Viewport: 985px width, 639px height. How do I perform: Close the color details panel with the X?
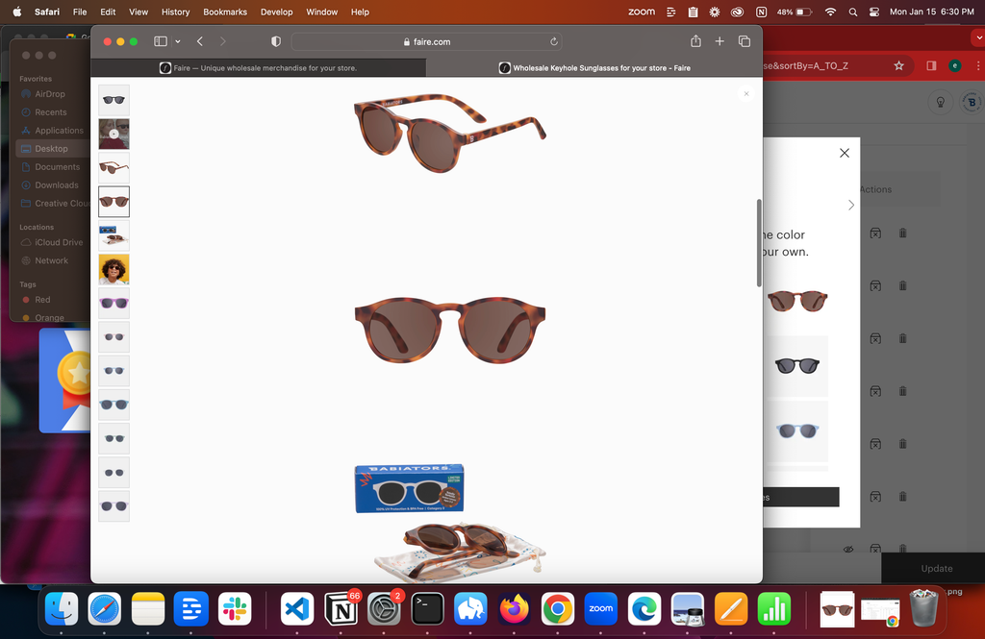tap(844, 152)
